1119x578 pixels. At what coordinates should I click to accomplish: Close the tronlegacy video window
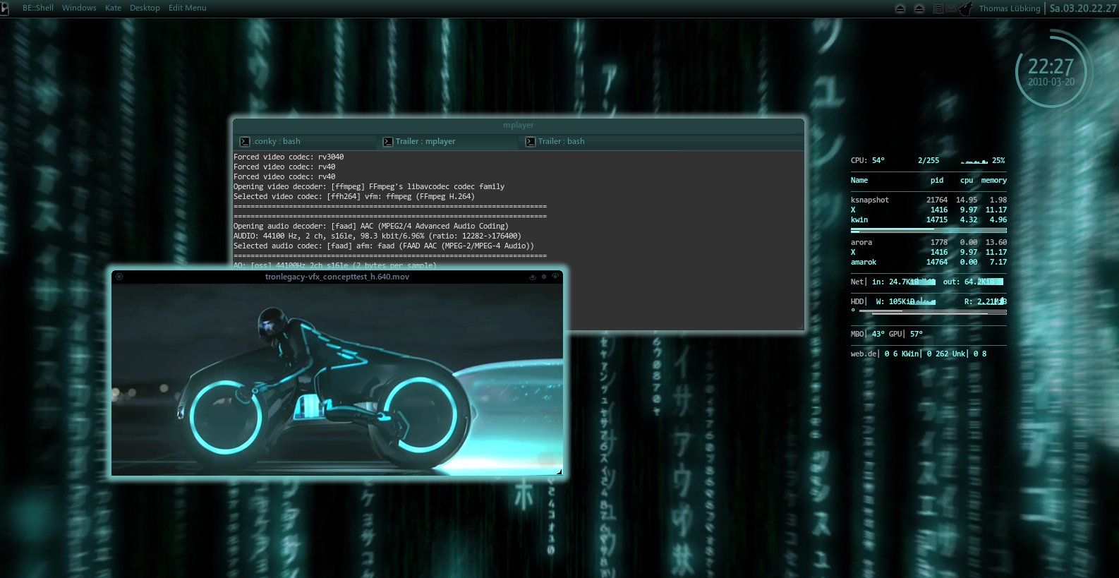(555, 277)
